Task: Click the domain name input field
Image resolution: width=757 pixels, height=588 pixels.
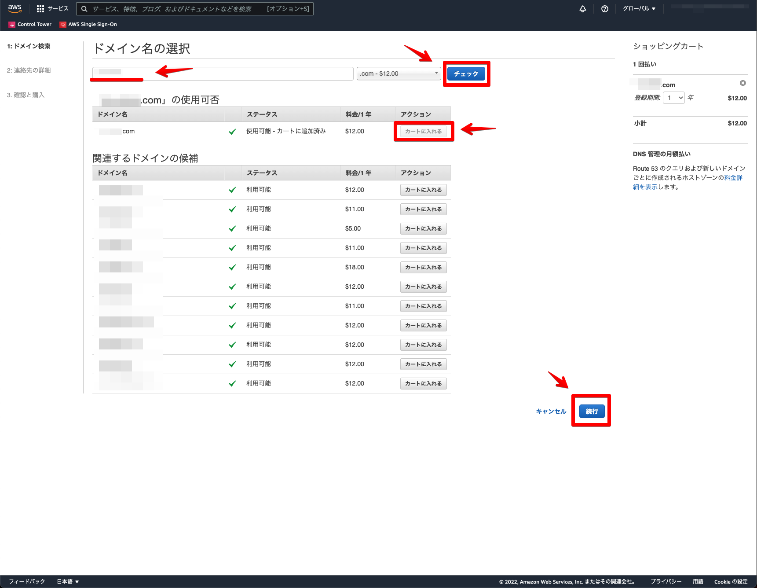Action: point(223,73)
